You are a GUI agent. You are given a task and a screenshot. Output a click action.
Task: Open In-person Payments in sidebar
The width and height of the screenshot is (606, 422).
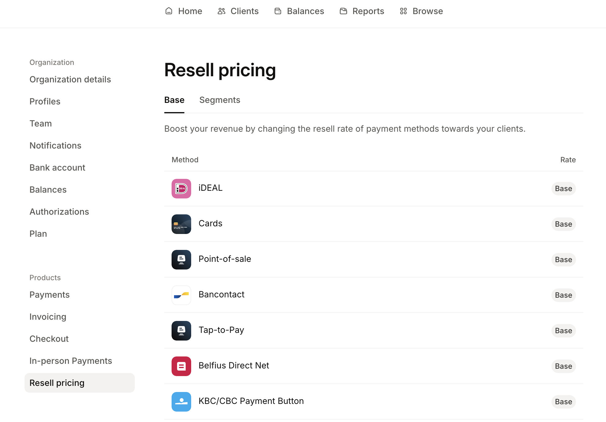pos(71,361)
